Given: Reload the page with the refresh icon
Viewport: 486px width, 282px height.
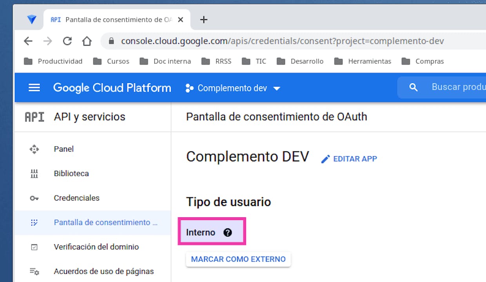Looking at the screenshot, I should pos(67,41).
